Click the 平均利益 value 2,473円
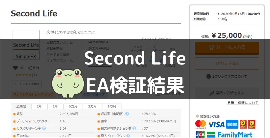The image size is (270, 138). click(65, 136)
